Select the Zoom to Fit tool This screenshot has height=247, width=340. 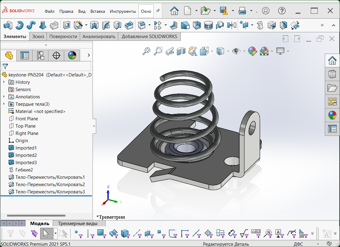point(146,51)
